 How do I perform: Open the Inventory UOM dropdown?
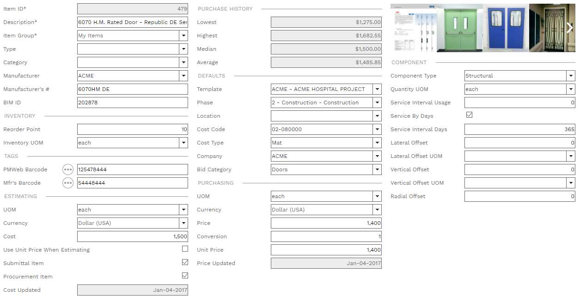pyautogui.click(x=183, y=142)
